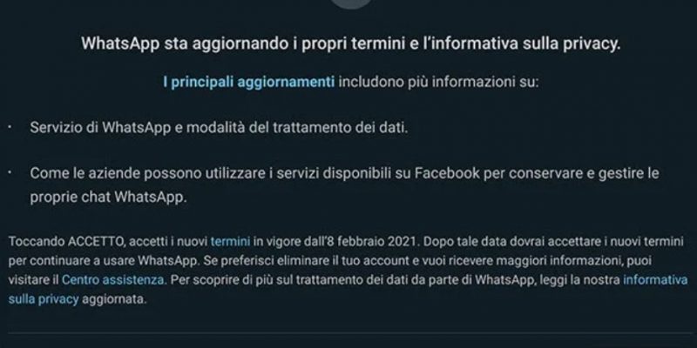The height and width of the screenshot is (348, 697).
Task: Select the 'Servizio di WhatsApp' bullet text
Action: pyautogui.click(x=220, y=128)
